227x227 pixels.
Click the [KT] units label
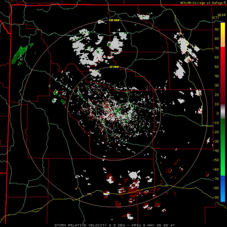coord(215,17)
